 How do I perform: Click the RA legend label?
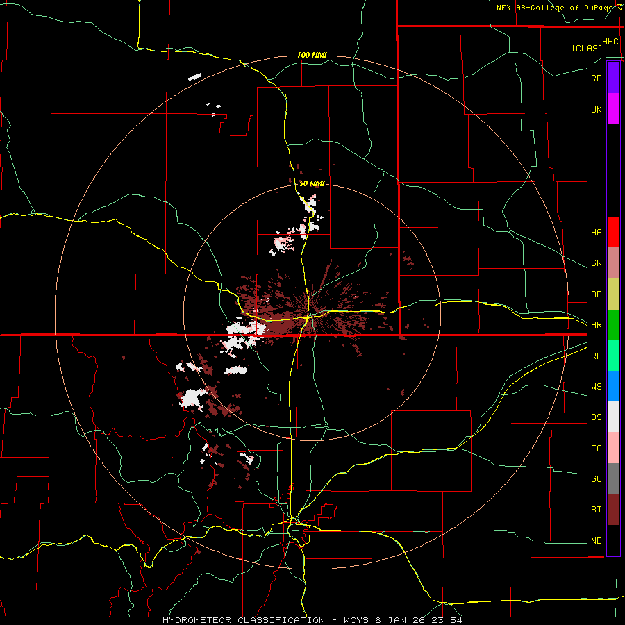pos(596,356)
